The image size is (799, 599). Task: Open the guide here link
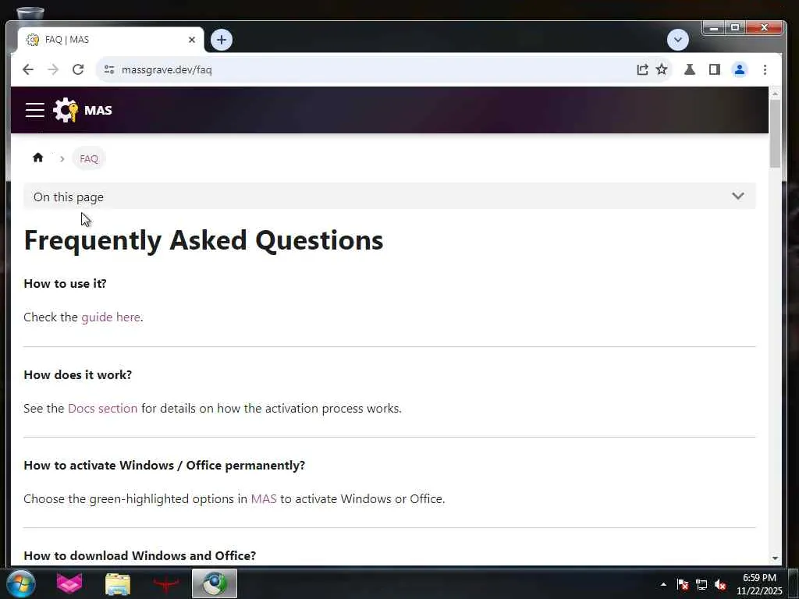pyautogui.click(x=111, y=317)
